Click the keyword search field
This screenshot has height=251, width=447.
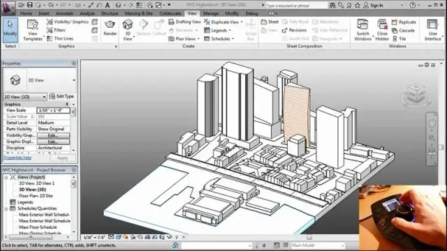tap(296, 6)
